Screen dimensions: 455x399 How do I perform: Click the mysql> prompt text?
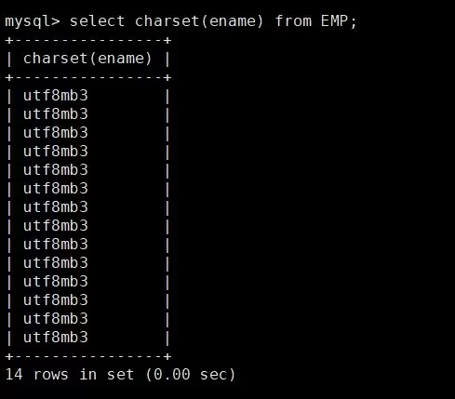pyautogui.click(x=33, y=22)
